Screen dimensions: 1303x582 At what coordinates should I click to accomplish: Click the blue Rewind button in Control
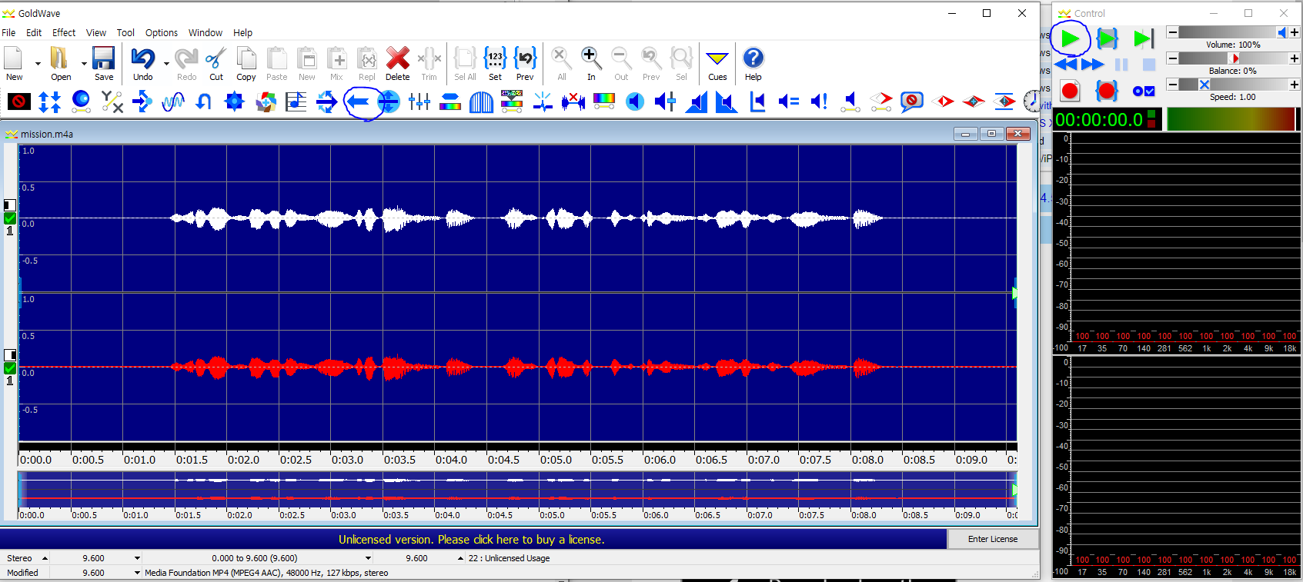(1066, 65)
